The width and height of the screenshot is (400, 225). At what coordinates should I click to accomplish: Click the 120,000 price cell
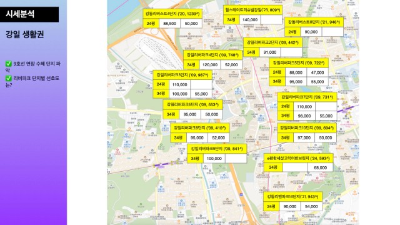click(210, 65)
